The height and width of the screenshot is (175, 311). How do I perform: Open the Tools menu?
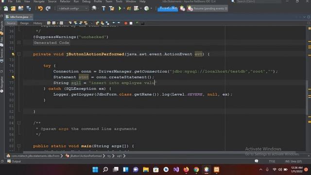(x=119, y=1)
